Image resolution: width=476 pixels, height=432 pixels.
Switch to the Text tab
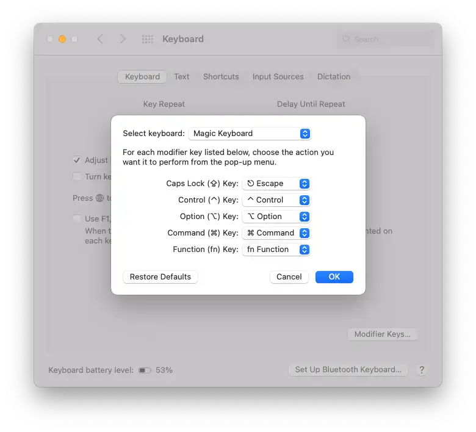(x=181, y=76)
